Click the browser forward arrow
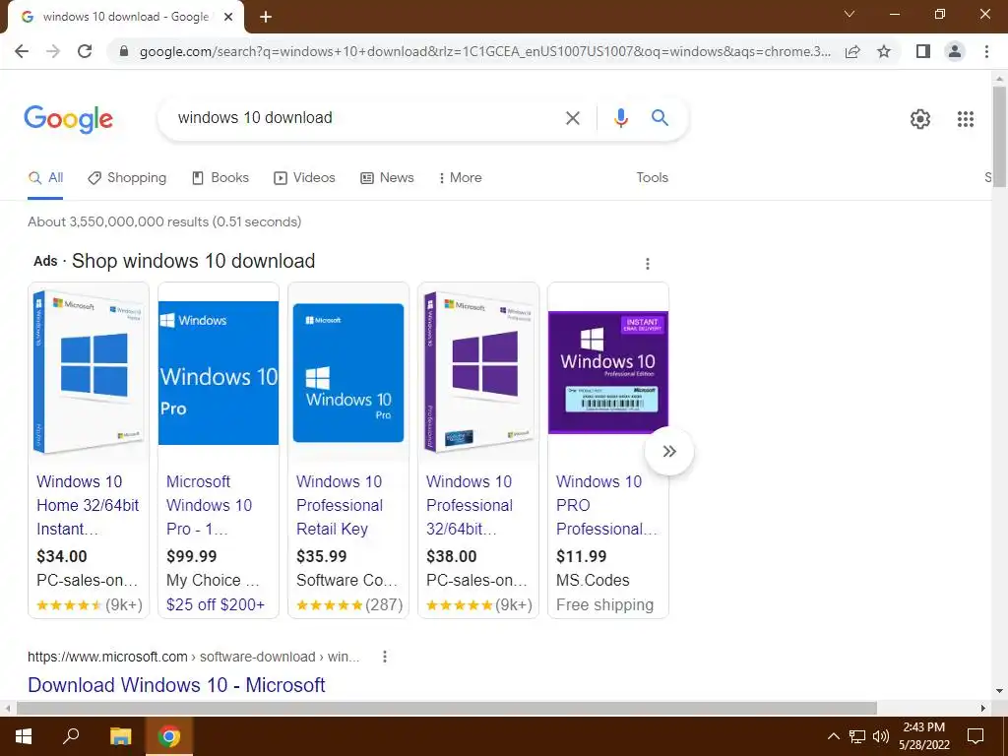 click(x=53, y=51)
